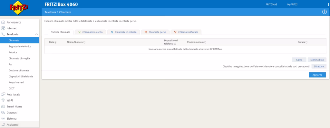Screen dimensions: 330x128
Task: Open the Assistenti menu item
Action: [x=20, y=125]
